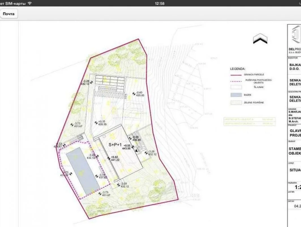Tap the ZELENE POVRŠINE legend swatch
This screenshot has height=227, width=301.
click(236, 102)
